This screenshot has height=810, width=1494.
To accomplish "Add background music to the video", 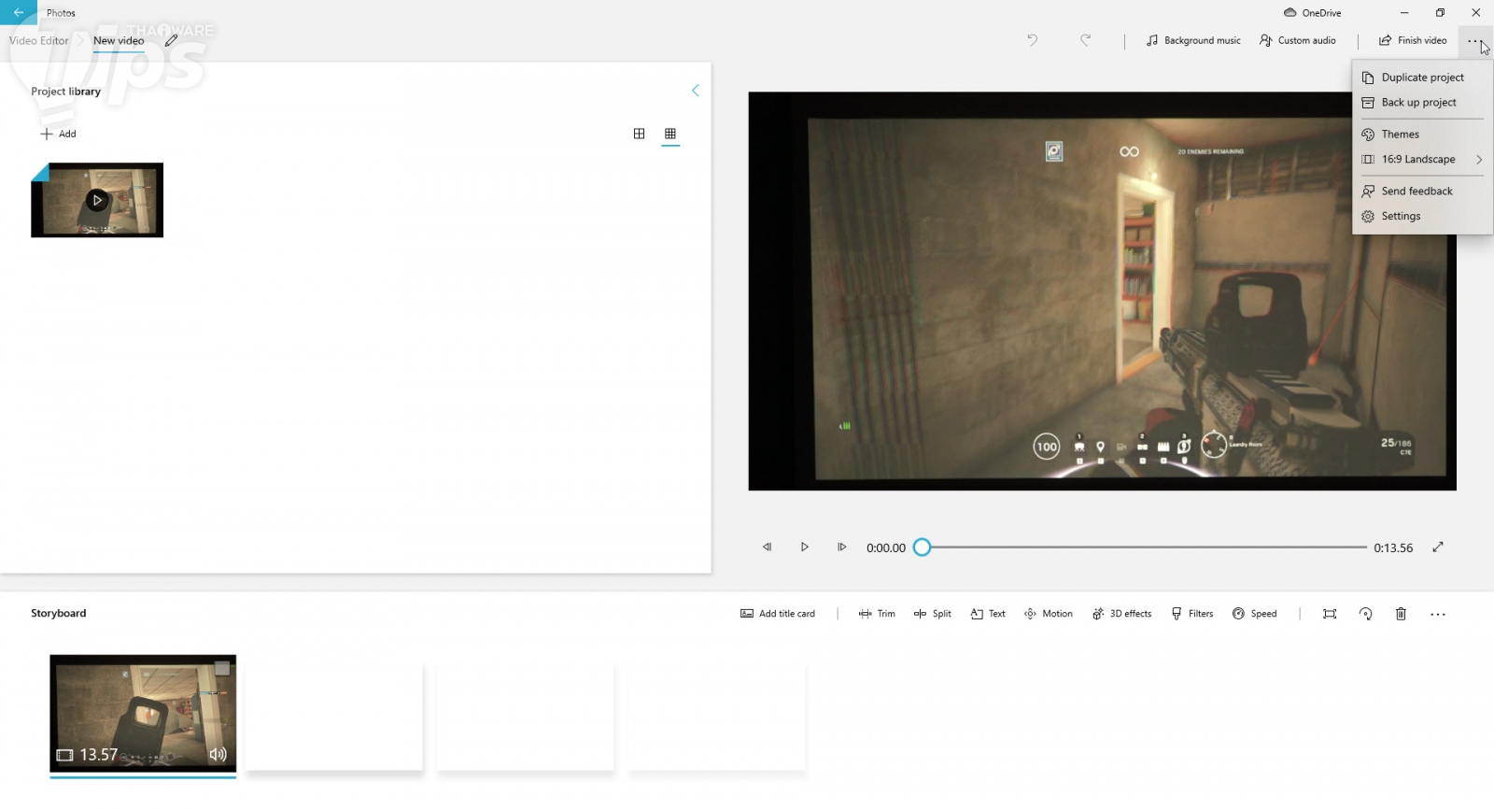I will [1193, 41].
